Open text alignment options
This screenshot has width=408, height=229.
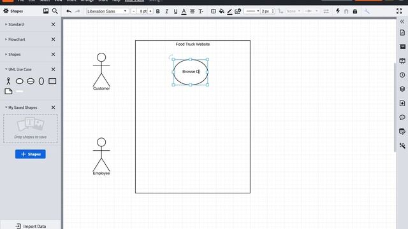pyautogui.click(x=193, y=11)
